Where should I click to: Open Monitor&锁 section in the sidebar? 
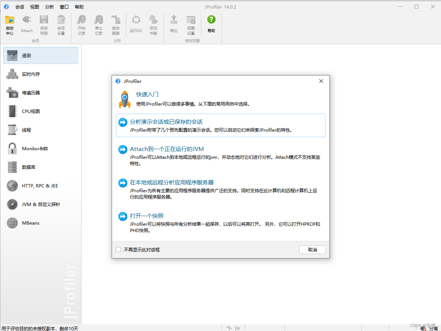(41, 148)
